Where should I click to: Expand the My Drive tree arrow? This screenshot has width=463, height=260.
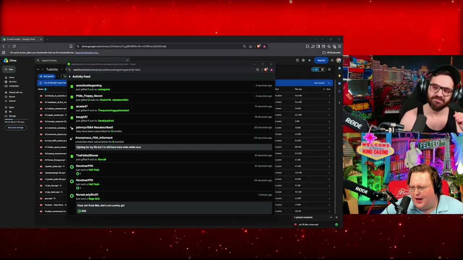(x=3, y=82)
